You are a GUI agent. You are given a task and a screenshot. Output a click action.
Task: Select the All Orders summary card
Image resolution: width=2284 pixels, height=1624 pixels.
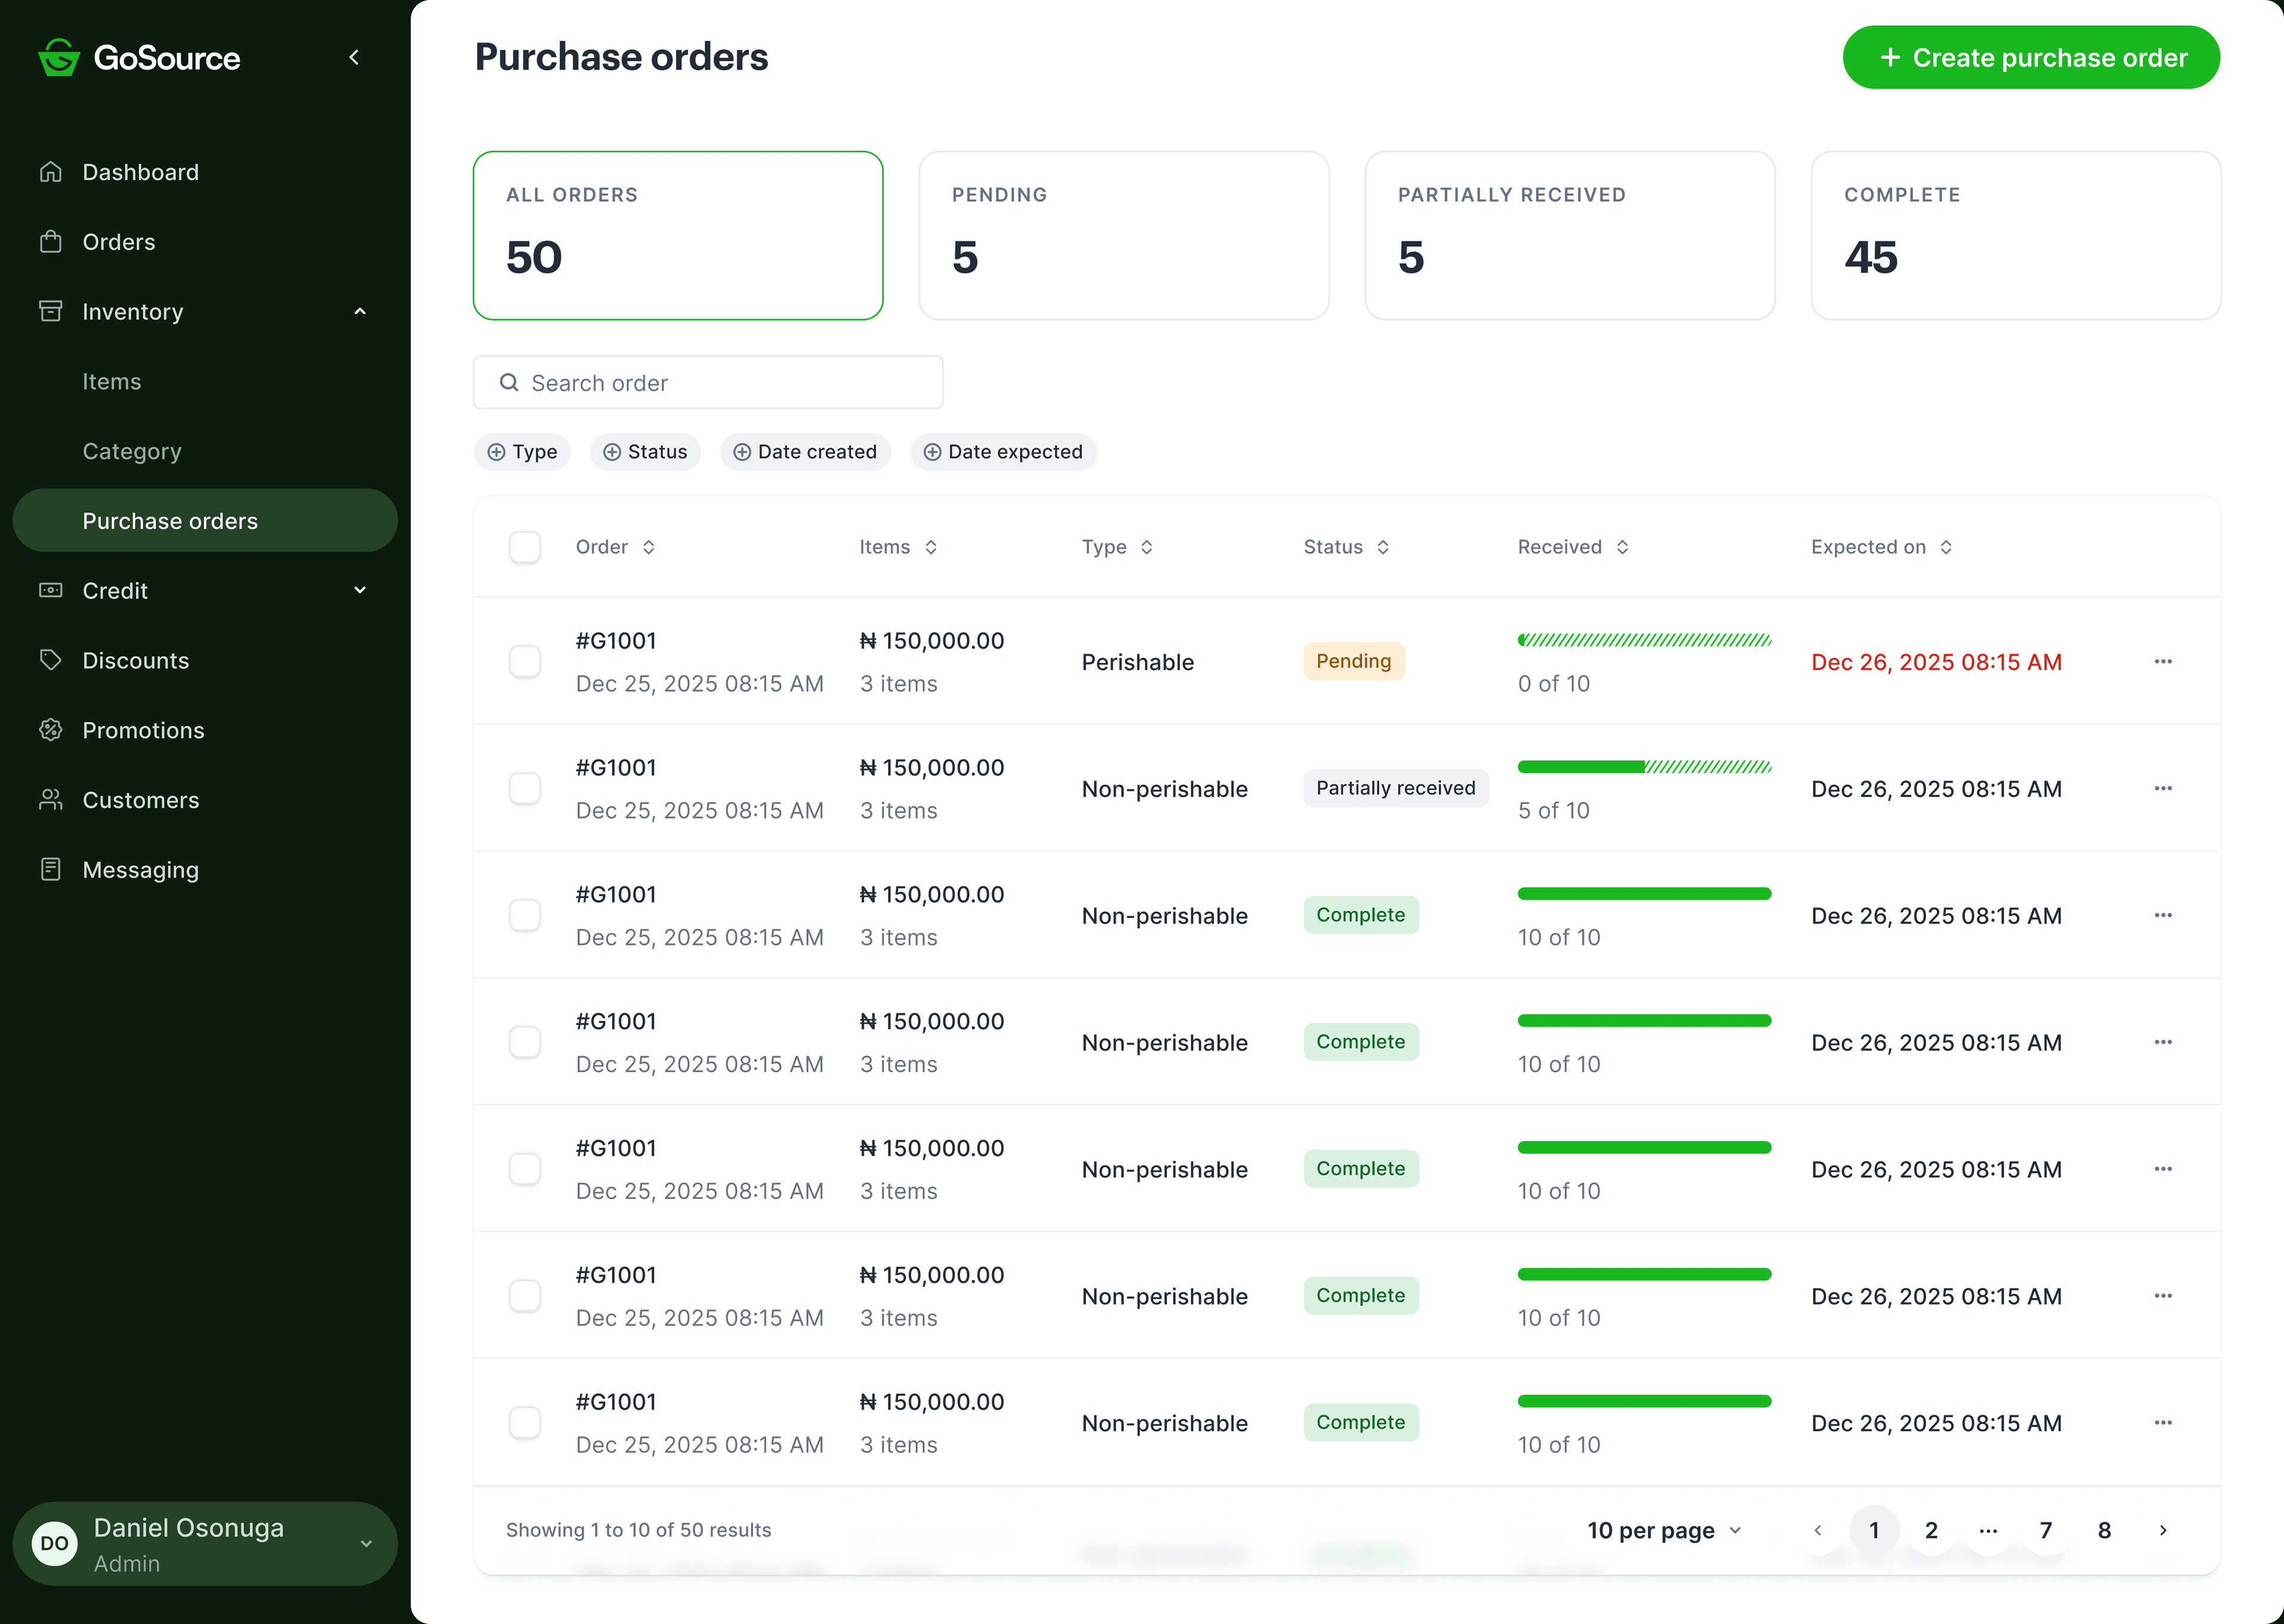click(678, 236)
